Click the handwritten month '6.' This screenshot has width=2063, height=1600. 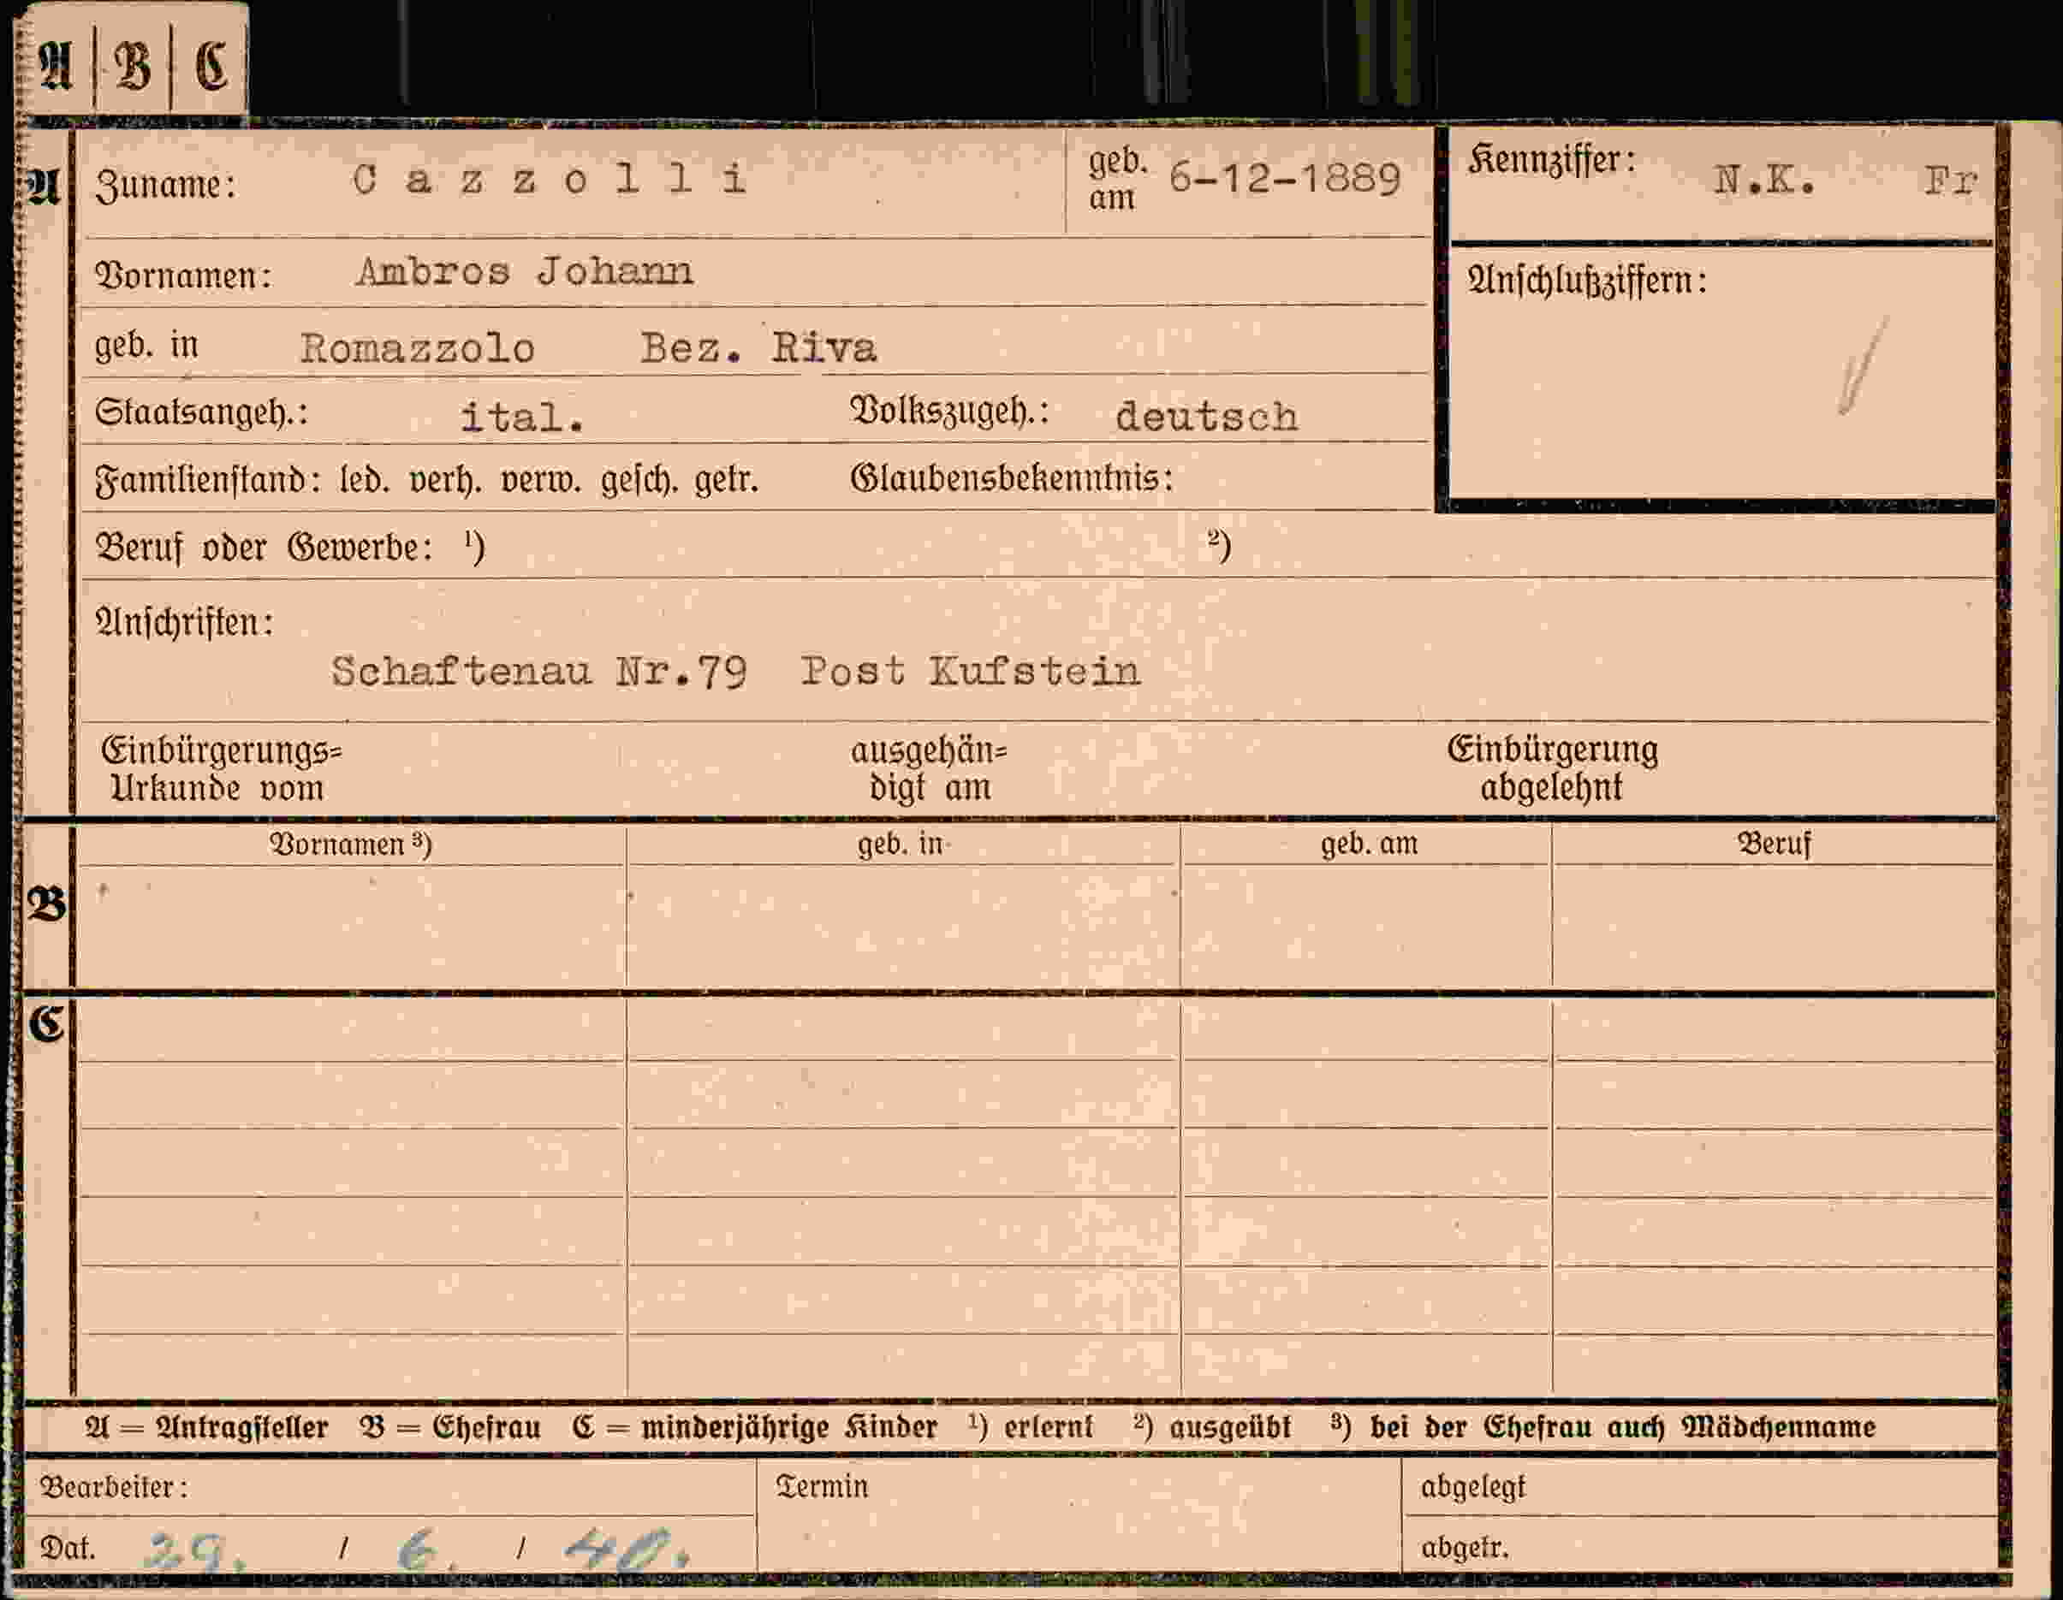pos(427,1549)
